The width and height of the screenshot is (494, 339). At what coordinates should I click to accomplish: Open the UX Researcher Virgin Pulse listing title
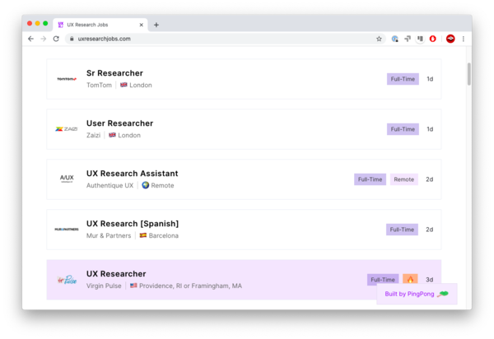tap(116, 274)
